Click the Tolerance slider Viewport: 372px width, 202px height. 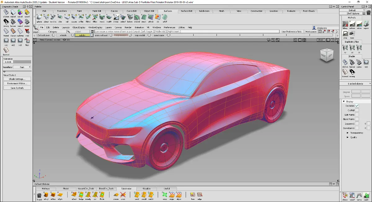(x=22, y=62)
